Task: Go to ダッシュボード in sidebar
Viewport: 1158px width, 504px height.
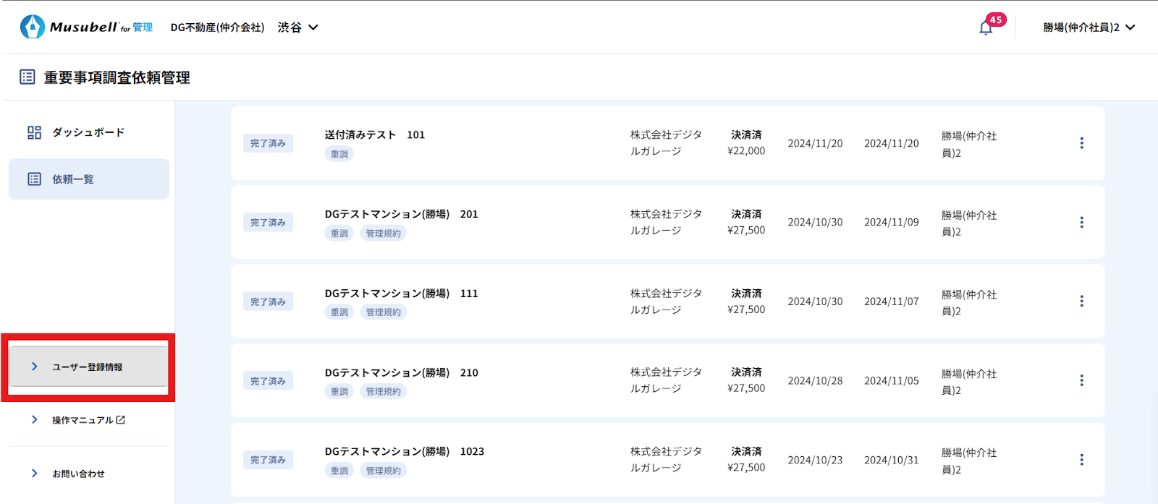Action: coord(88,132)
